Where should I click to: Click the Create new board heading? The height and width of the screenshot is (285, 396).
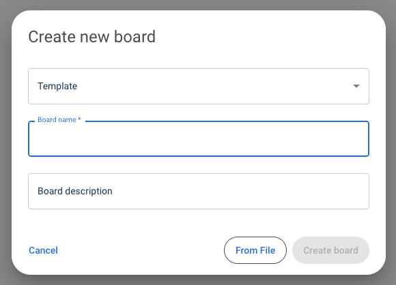click(x=92, y=37)
